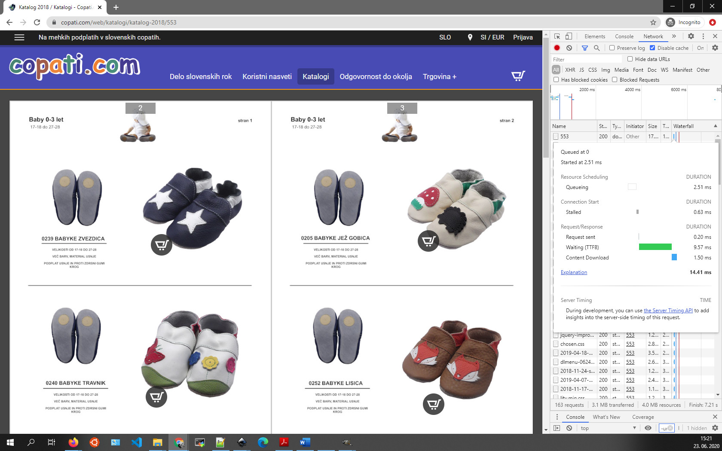Open search in the Network panel

(597, 48)
